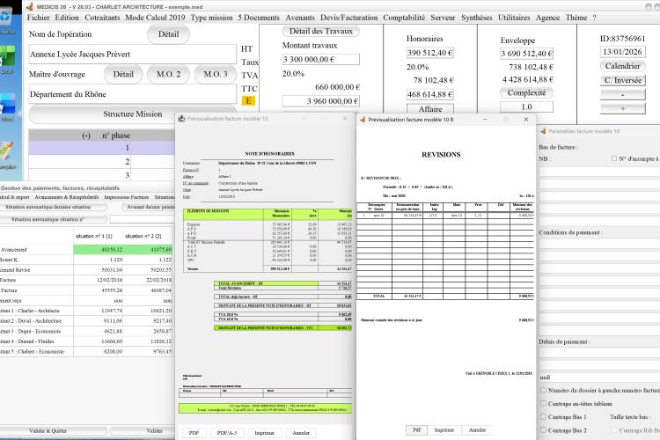
Task: Click Annuler in facture modèle 10 preview
Action: coord(301,432)
